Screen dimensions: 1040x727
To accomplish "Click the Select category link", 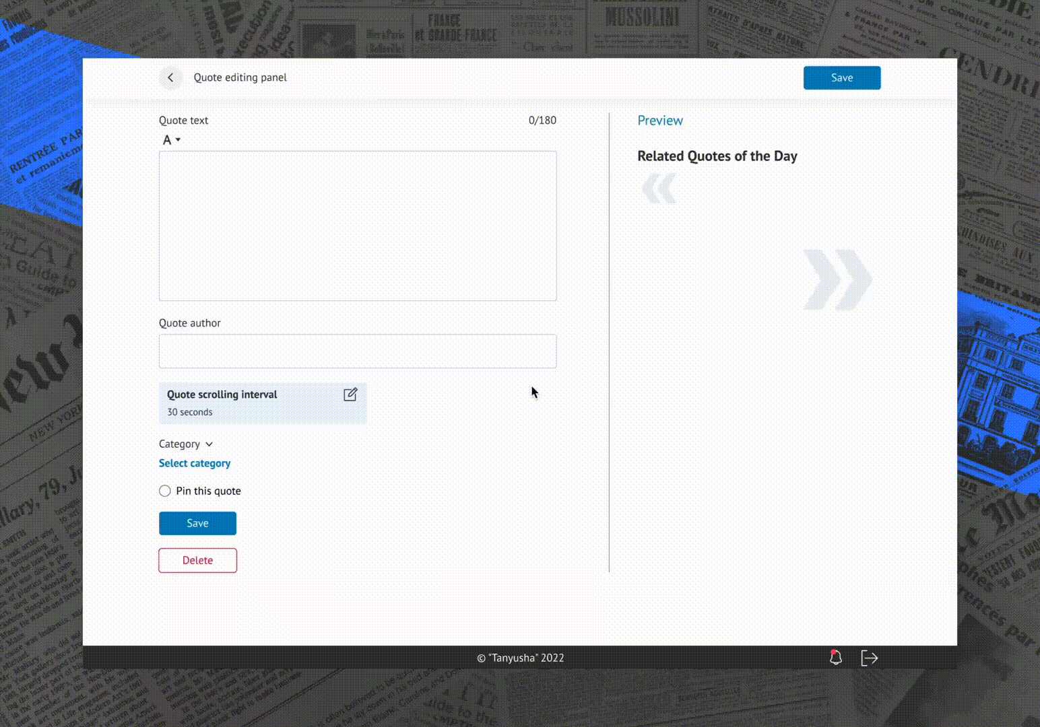I will pos(195,463).
